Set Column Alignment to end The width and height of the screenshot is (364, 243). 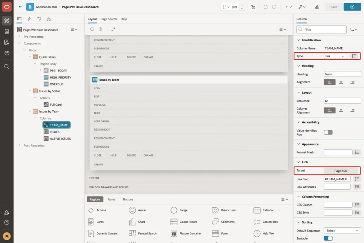[x=352, y=110]
